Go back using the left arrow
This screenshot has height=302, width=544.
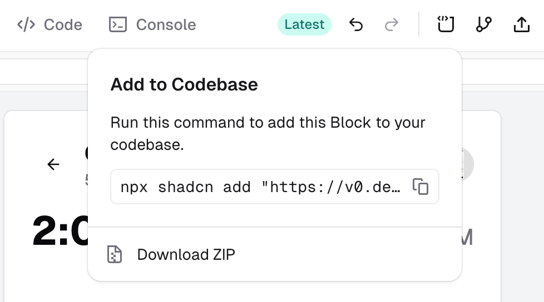(53, 164)
